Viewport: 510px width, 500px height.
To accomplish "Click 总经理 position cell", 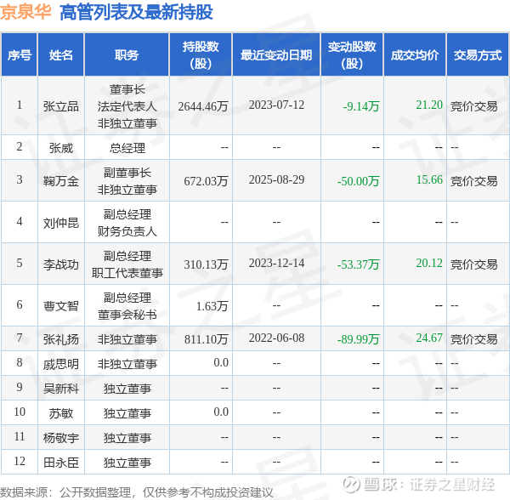I will point(127,148).
